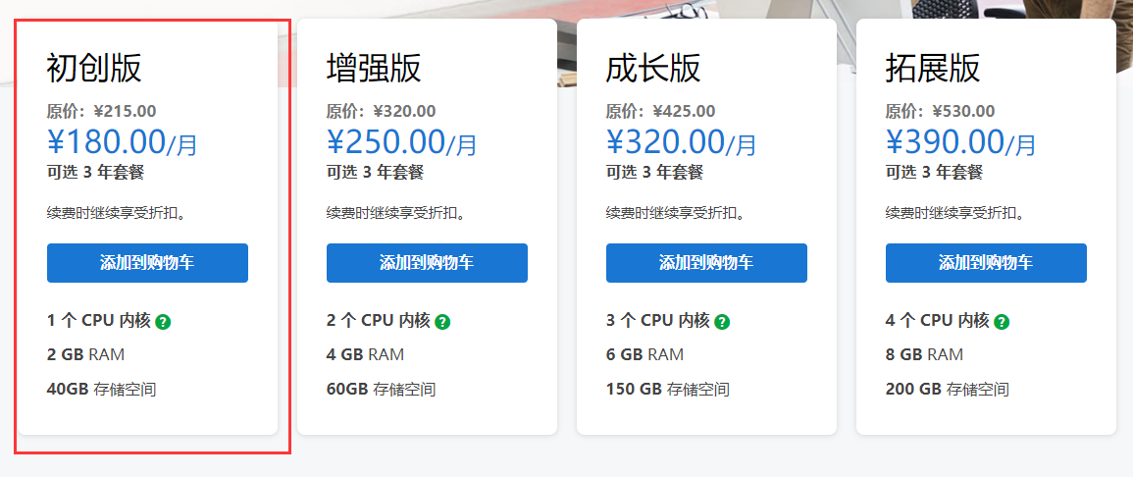The height and width of the screenshot is (477, 1133).
Task: Click the help icon beside 3 个 CPU 内核
Action: point(722,321)
